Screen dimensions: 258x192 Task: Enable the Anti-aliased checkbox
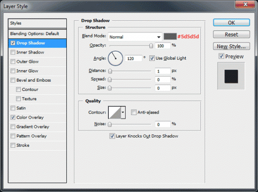134,112
